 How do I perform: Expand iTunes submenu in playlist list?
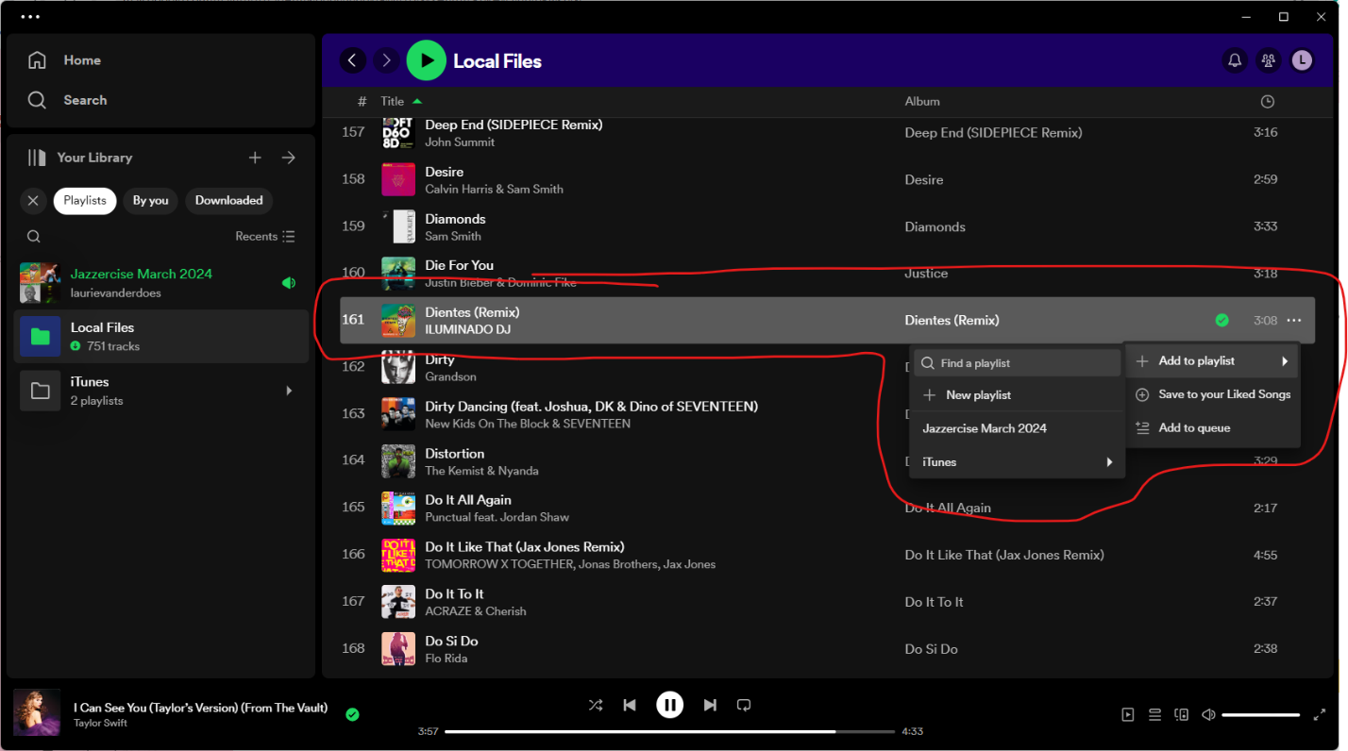point(1018,462)
